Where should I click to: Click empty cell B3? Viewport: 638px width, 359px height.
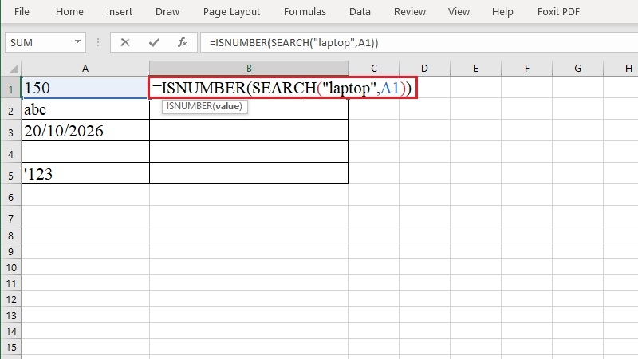(249, 131)
